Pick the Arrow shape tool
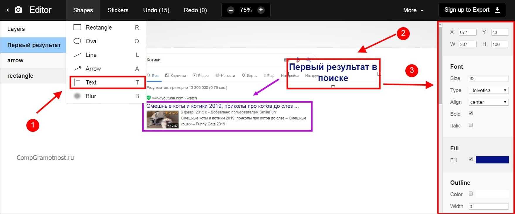 93,69
